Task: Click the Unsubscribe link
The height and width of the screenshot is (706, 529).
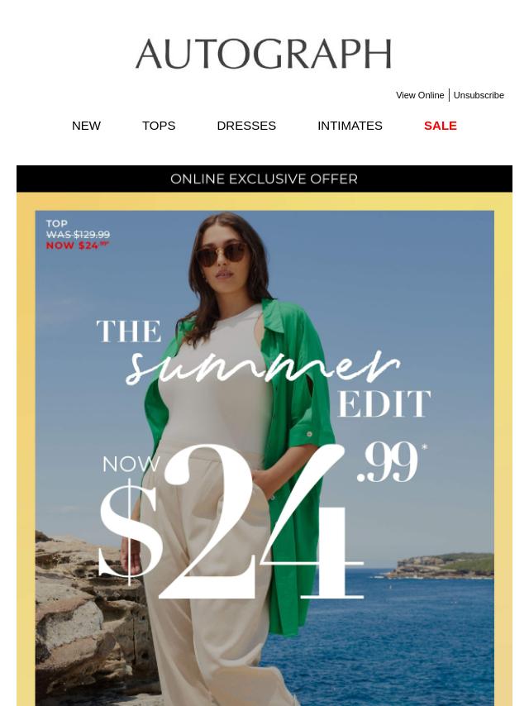Action: click(x=479, y=95)
